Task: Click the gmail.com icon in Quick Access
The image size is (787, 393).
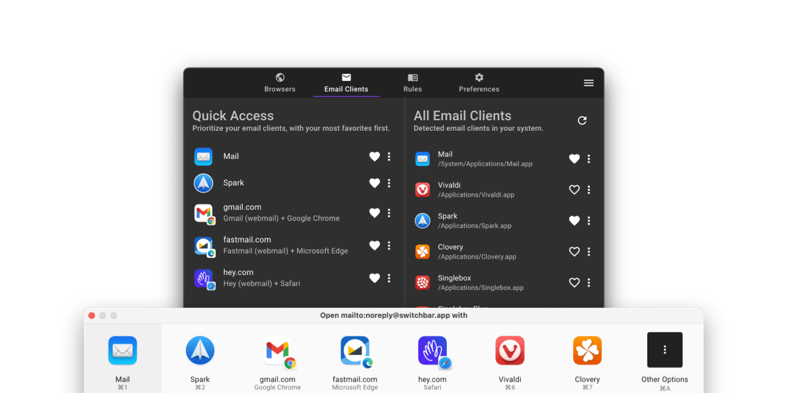Action: (x=204, y=214)
